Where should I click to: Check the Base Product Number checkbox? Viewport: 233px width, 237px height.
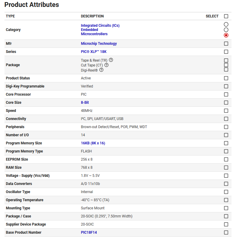tap(226, 232)
